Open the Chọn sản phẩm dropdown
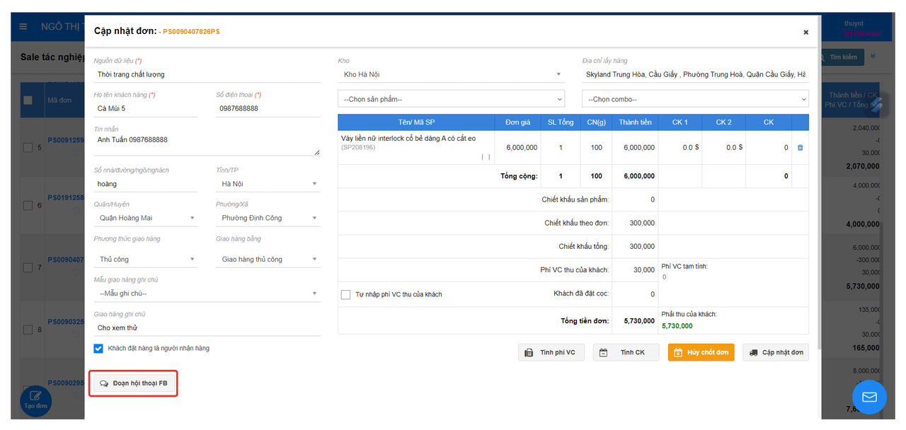Image resolution: width=906 pixels, height=430 pixels. point(451,100)
